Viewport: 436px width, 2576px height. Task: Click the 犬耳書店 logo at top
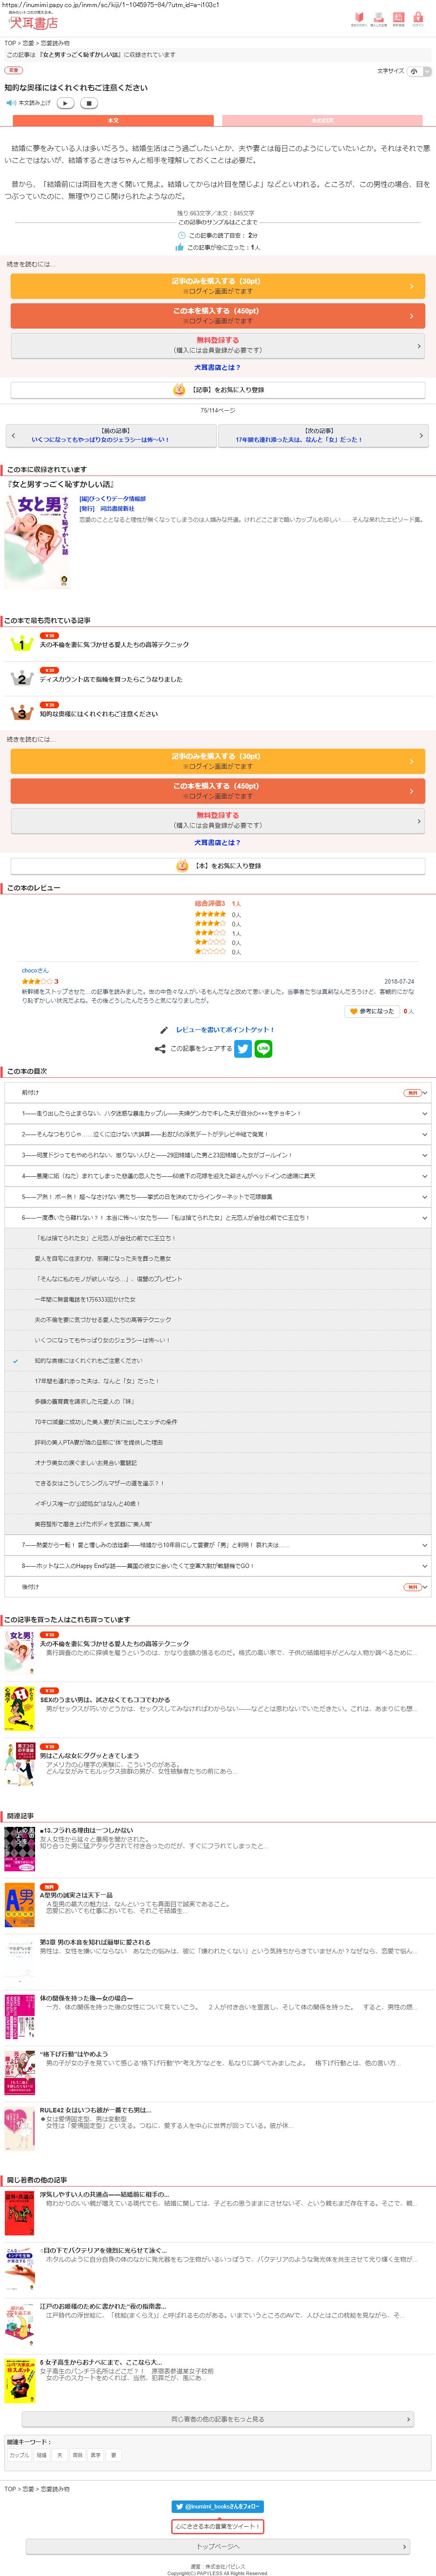pyautogui.click(x=33, y=21)
